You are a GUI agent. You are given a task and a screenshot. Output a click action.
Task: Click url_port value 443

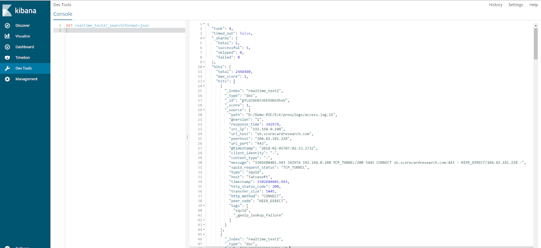coord(260,144)
